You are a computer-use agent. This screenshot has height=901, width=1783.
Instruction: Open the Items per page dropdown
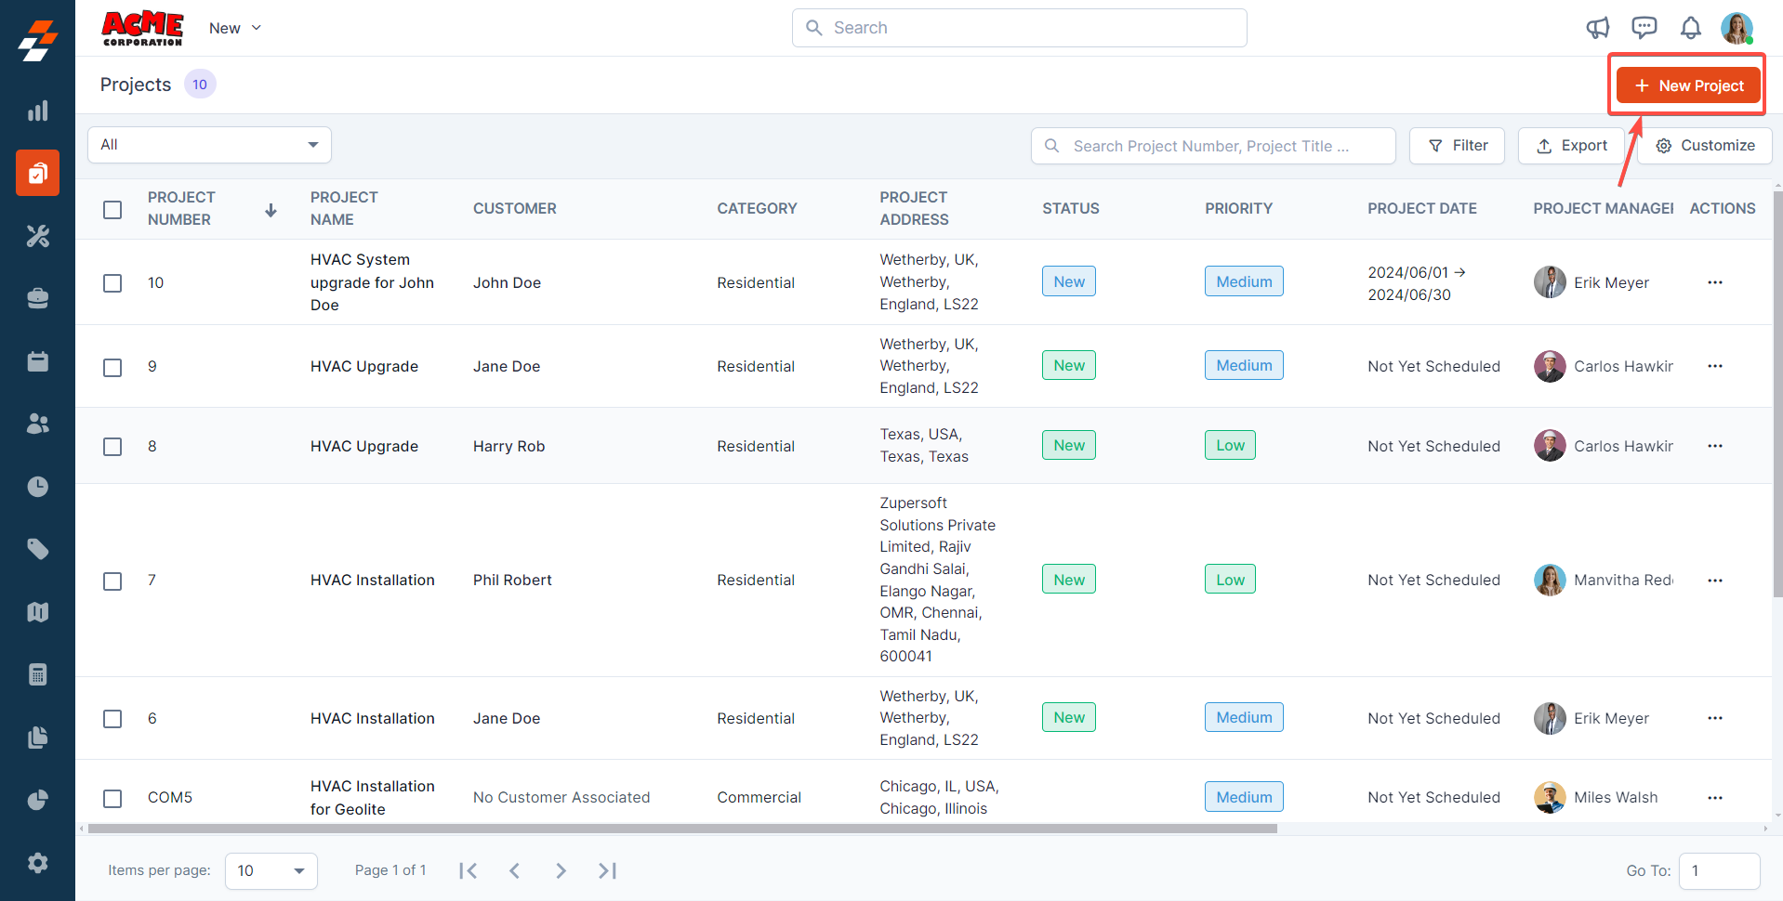pos(271,870)
